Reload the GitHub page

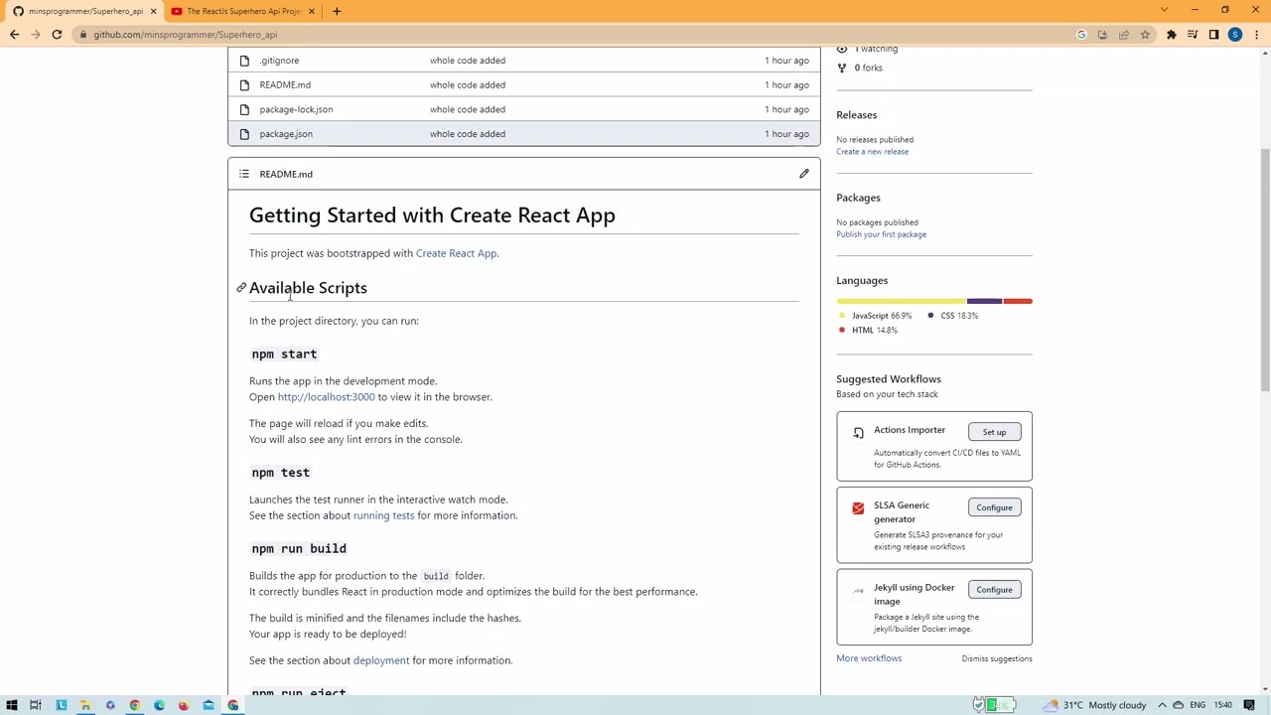click(57, 35)
